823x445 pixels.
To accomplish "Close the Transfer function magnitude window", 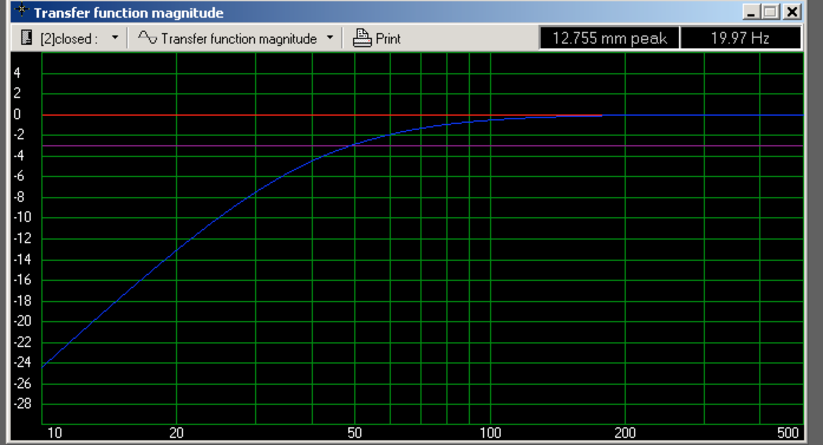I will pos(792,11).
